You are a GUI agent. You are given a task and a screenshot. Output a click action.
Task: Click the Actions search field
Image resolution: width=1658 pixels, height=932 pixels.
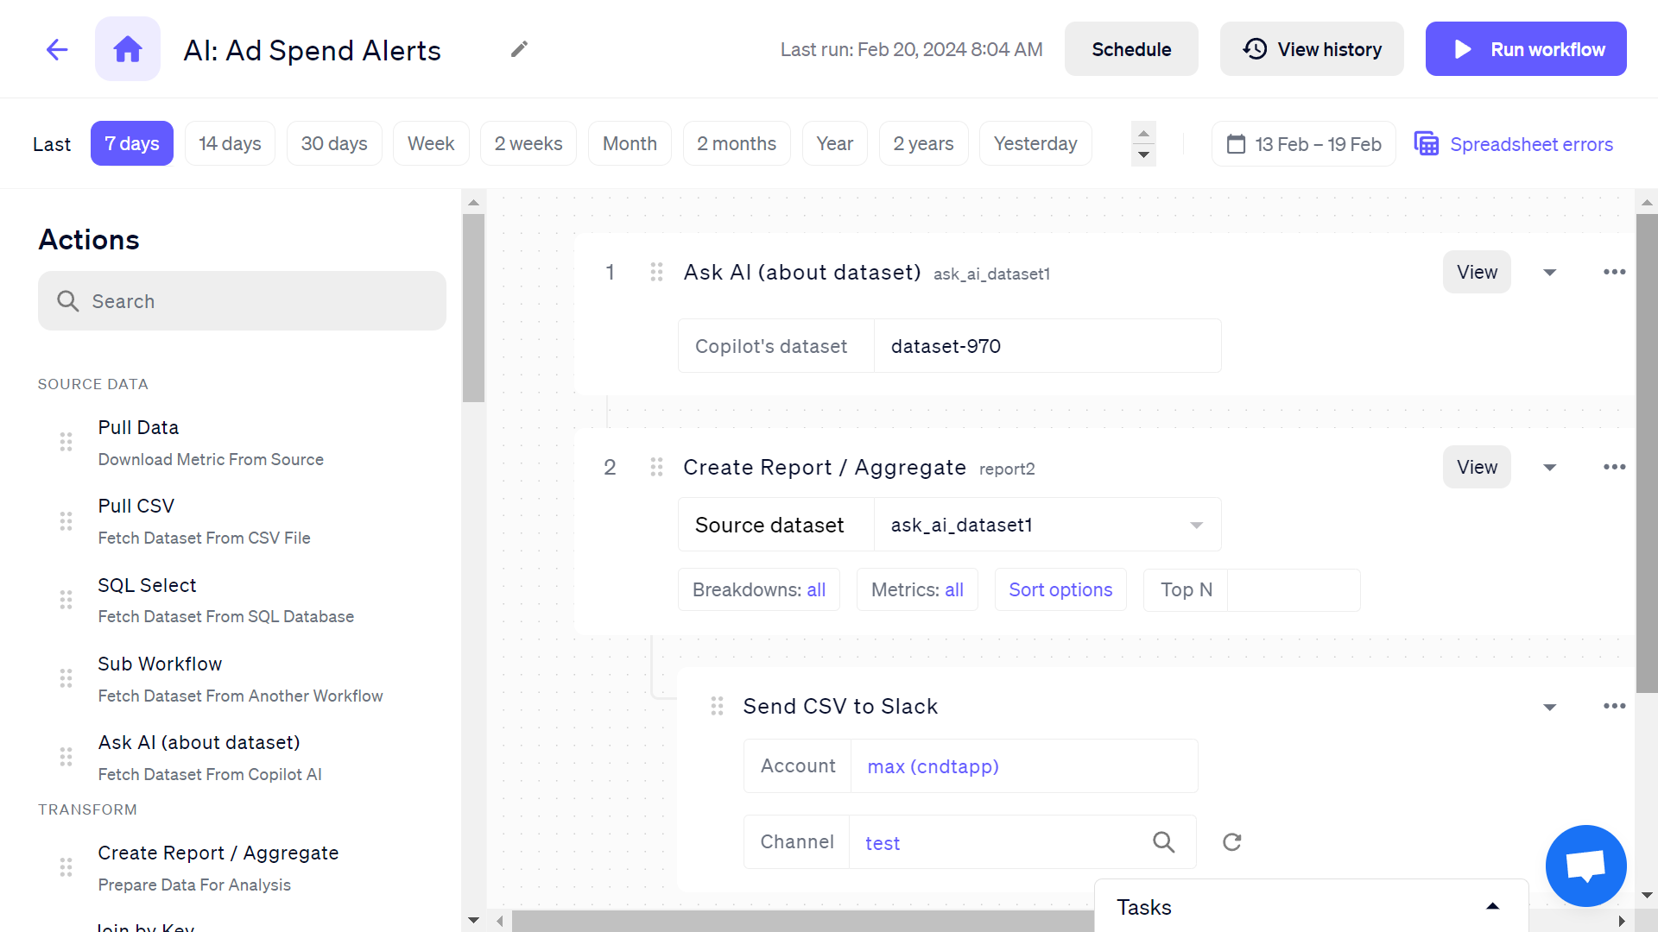tap(242, 301)
